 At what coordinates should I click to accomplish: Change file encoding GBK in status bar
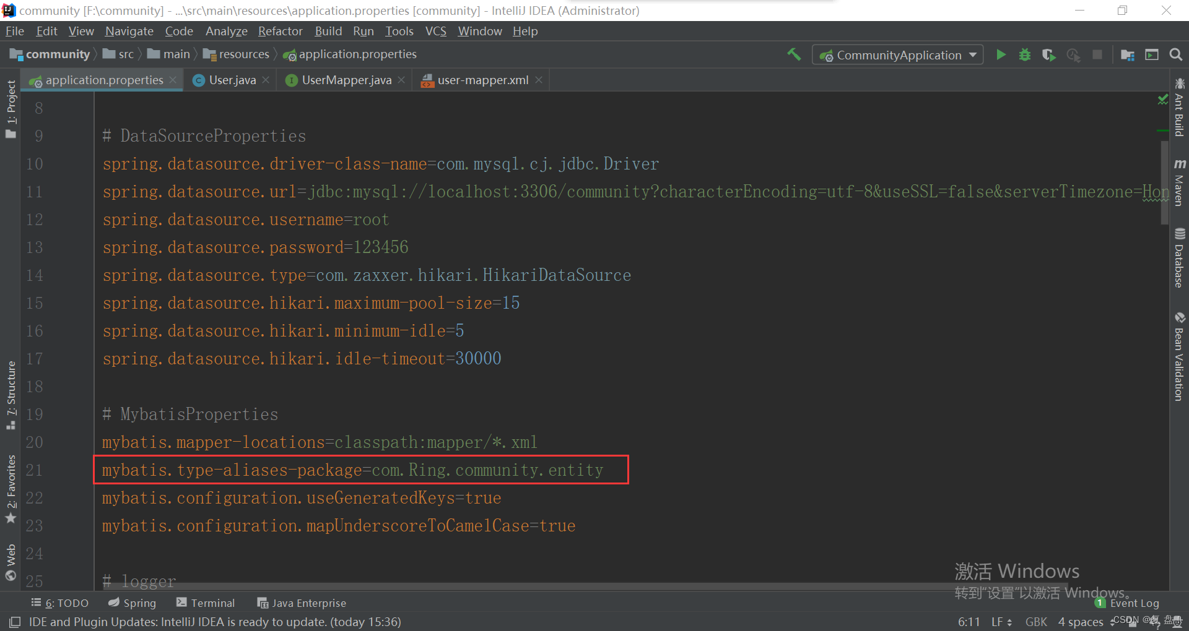tap(1036, 622)
